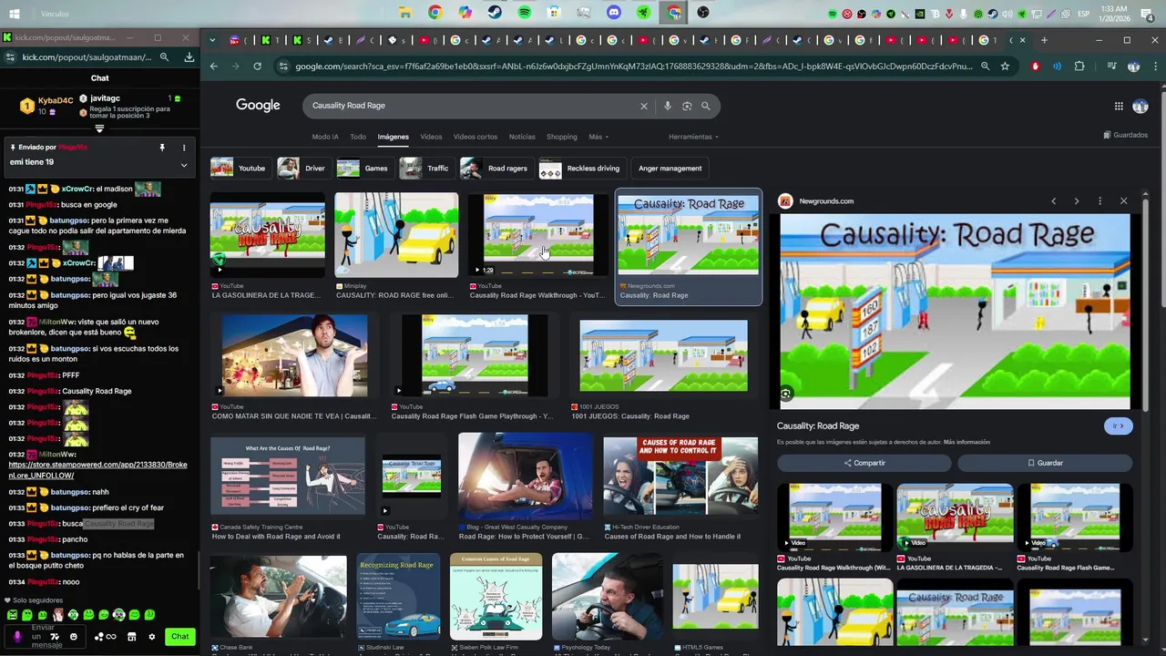Clear the Google search query
This screenshot has height=656, width=1166.
643,106
